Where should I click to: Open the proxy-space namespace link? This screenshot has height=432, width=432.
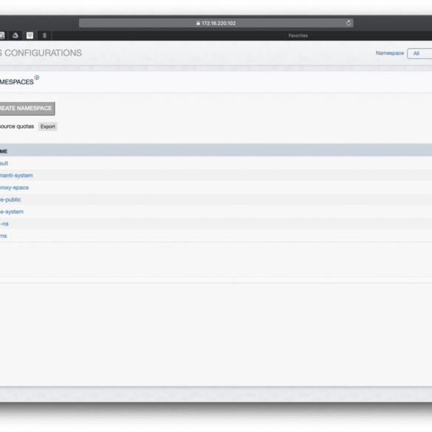point(14,188)
